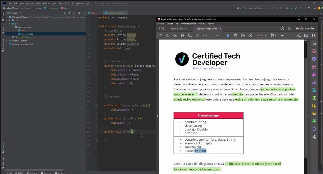Open the Ventana menu in Acrobat
The height and width of the screenshot is (174, 323).
tap(202, 24)
